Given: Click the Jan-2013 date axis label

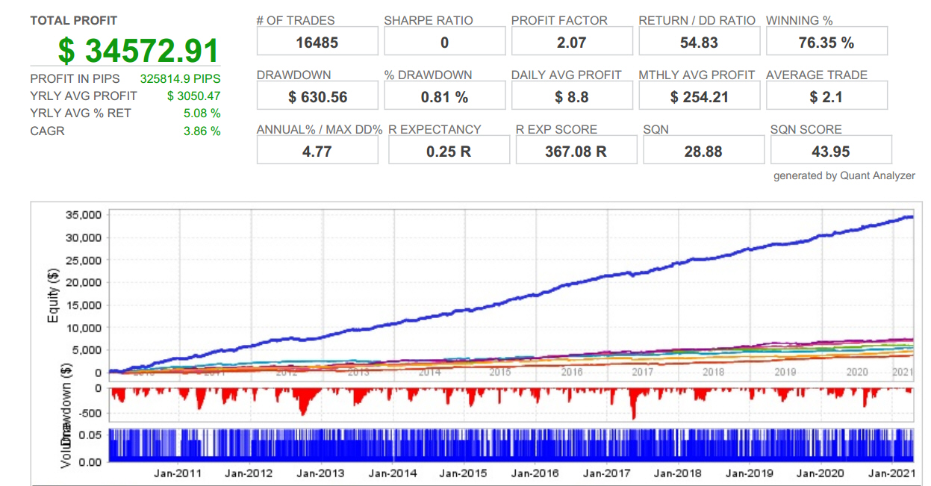Looking at the screenshot, I should click(x=320, y=473).
